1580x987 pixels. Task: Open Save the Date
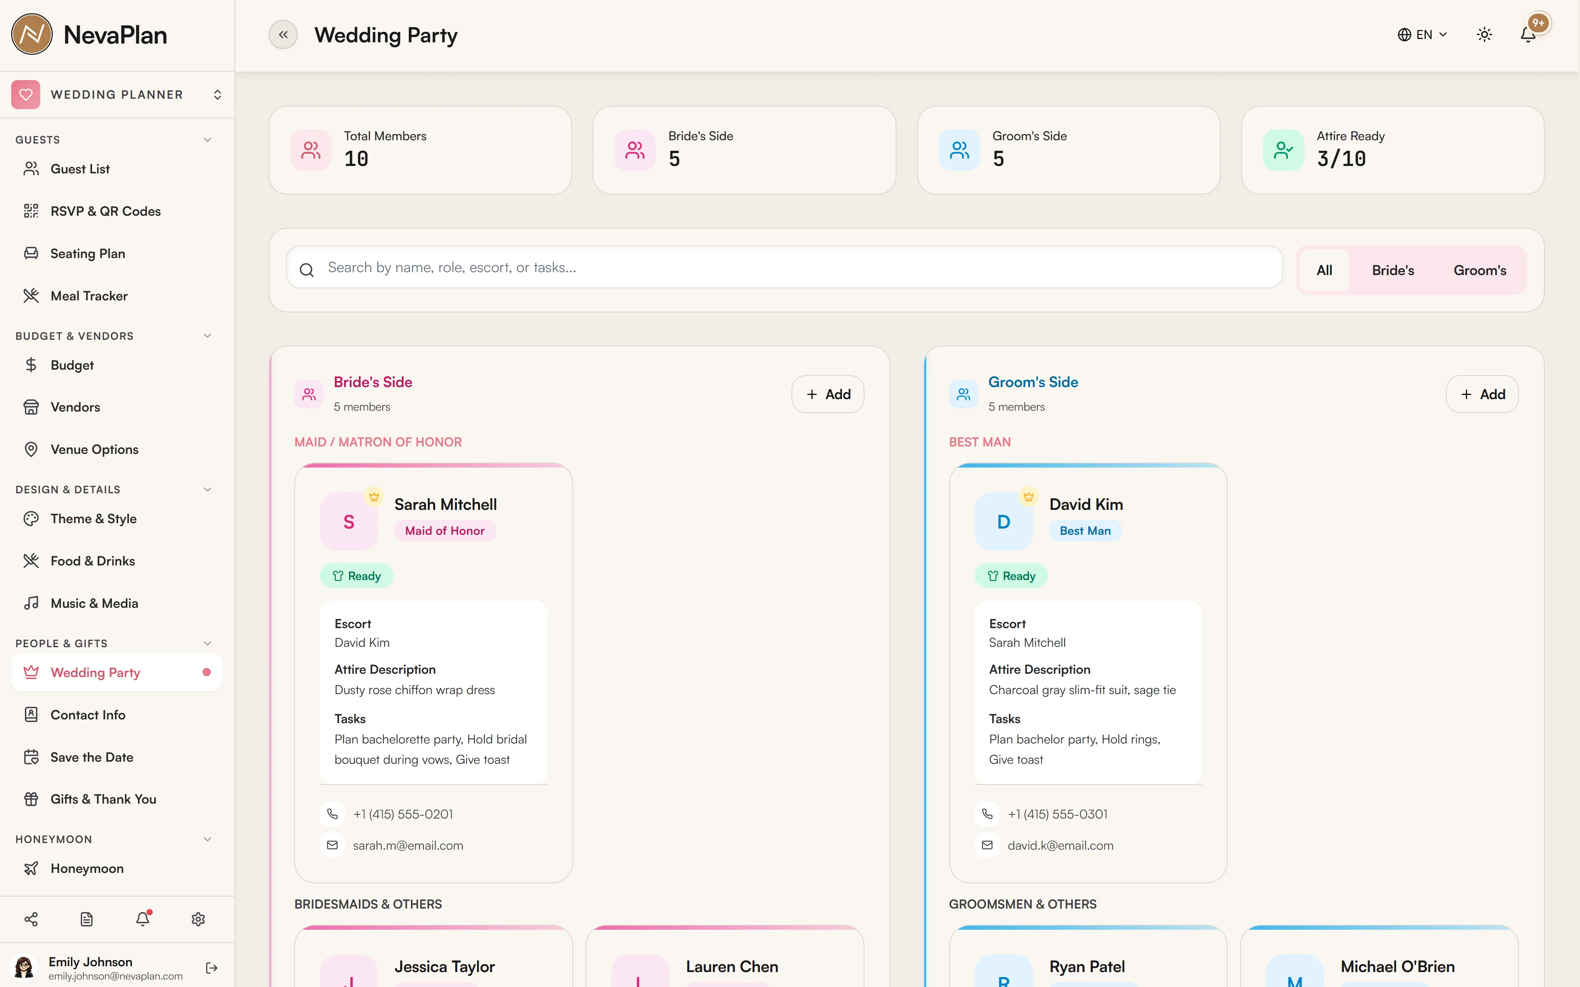tap(117, 757)
